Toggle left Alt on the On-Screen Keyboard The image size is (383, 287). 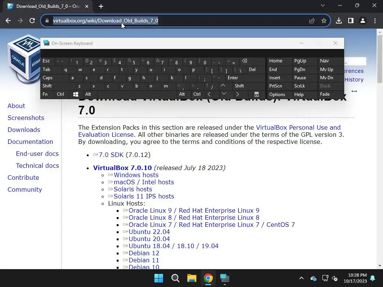pyautogui.click(x=90, y=94)
